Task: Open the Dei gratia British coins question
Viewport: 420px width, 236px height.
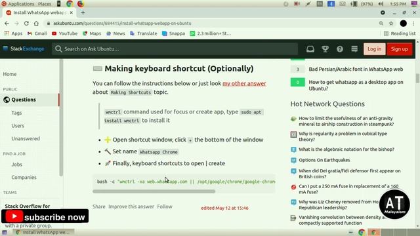Action: click(350, 174)
